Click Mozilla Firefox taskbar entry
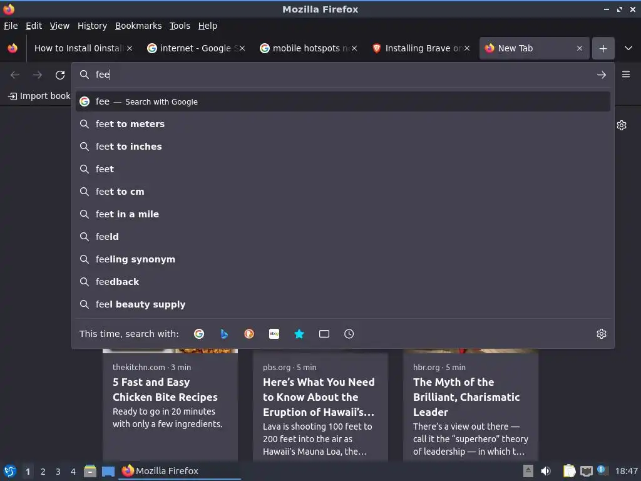The height and width of the screenshot is (481, 641). 180,471
